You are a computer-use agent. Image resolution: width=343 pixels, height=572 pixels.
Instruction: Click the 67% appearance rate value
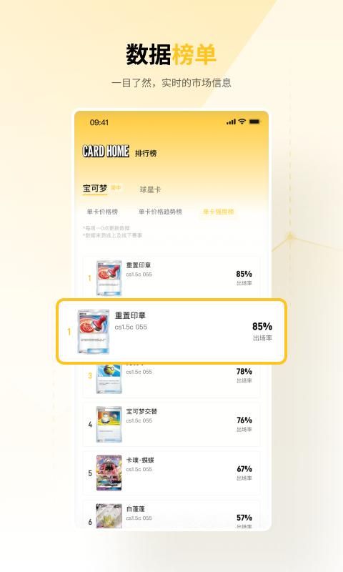pyautogui.click(x=244, y=469)
